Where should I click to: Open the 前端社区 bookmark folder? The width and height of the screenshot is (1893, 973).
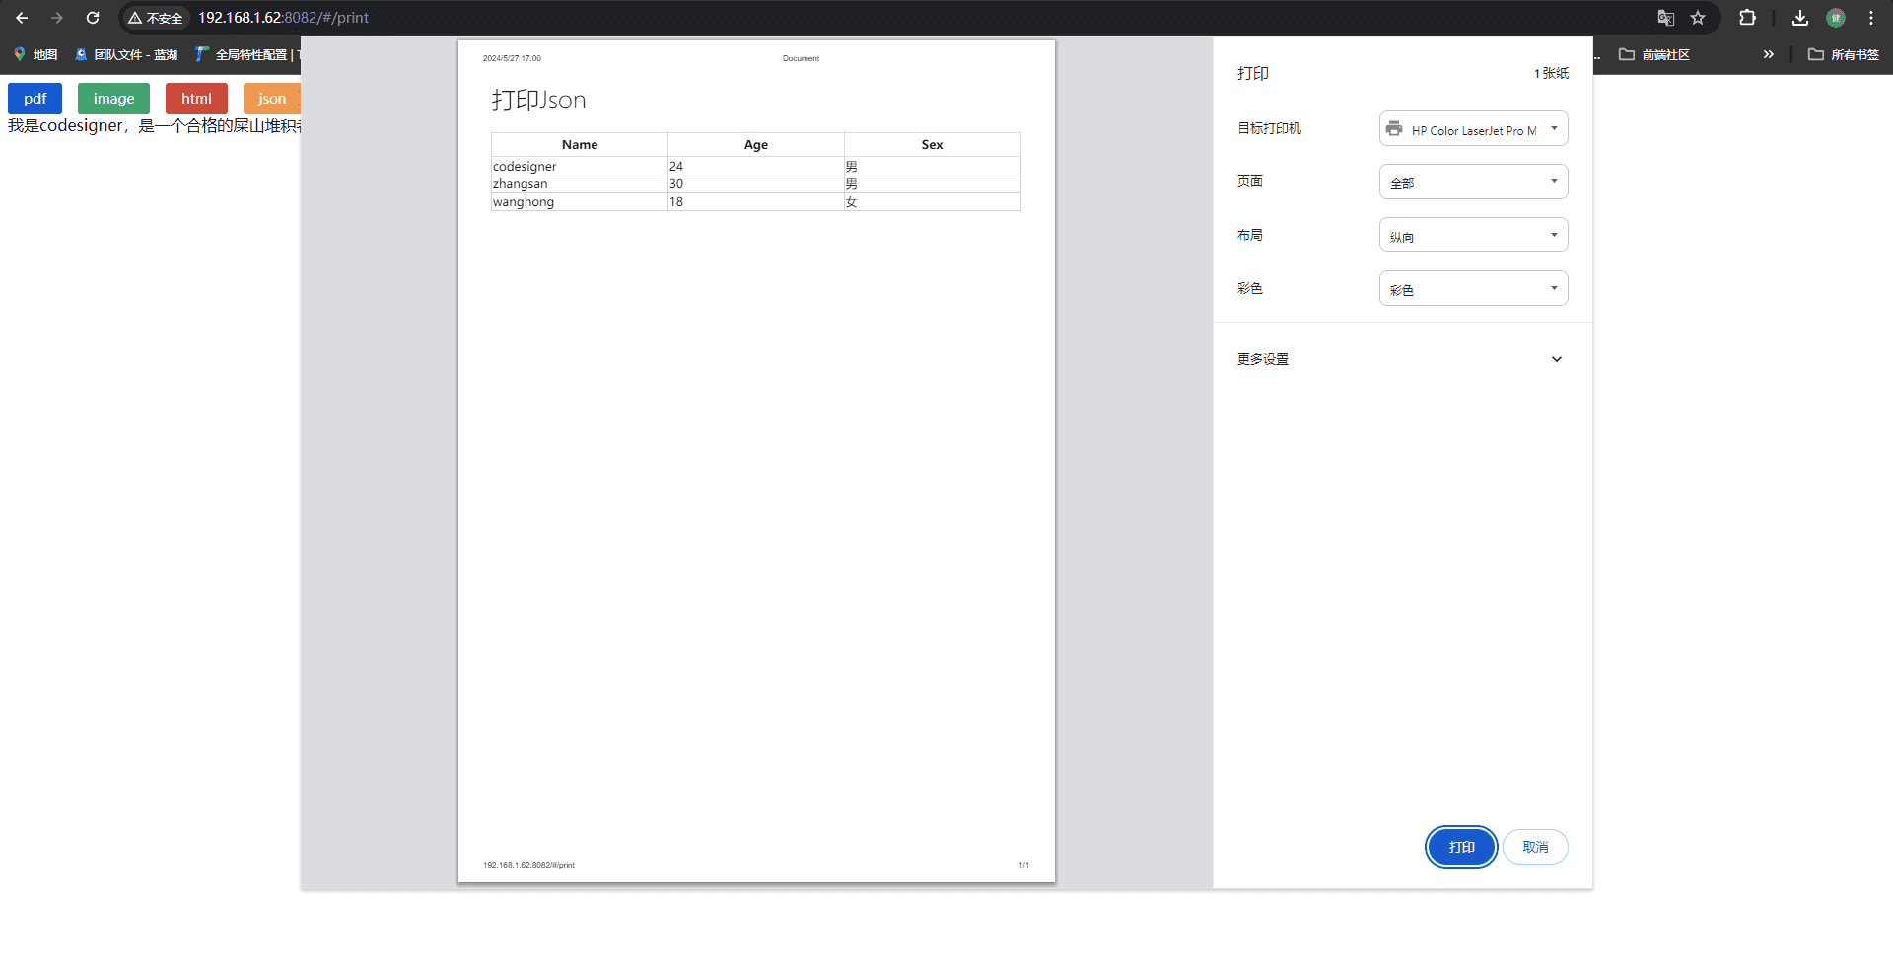click(1654, 54)
